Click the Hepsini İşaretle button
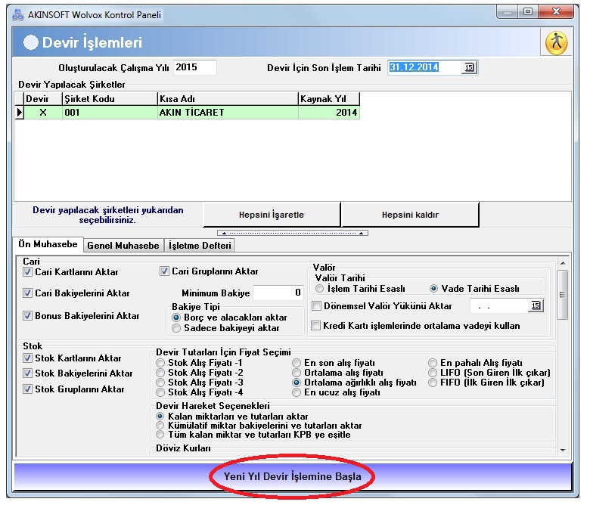Image resolution: width=590 pixels, height=505 pixels. (x=272, y=215)
